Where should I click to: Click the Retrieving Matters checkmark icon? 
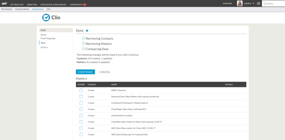point(84,44)
